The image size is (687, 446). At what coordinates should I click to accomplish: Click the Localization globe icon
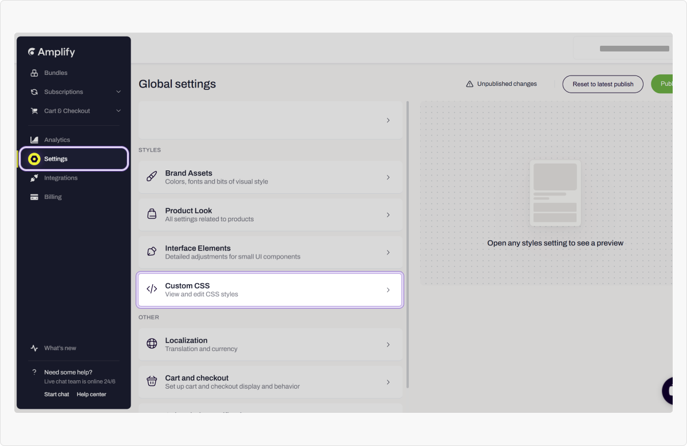point(152,344)
